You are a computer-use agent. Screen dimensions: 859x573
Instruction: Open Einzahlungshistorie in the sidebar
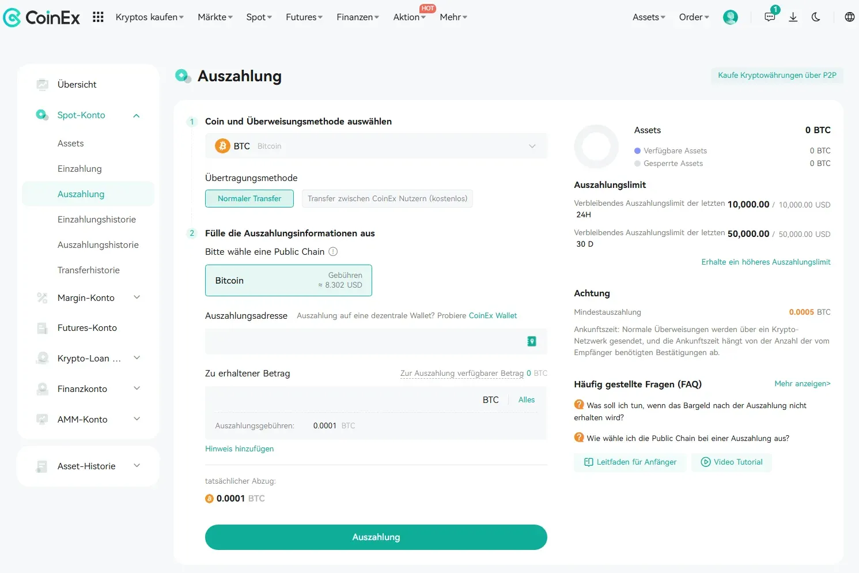coord(97,220)
